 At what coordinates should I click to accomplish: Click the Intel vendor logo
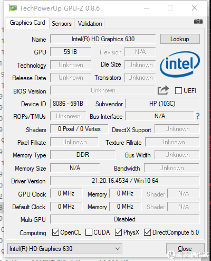coord(180,64)
